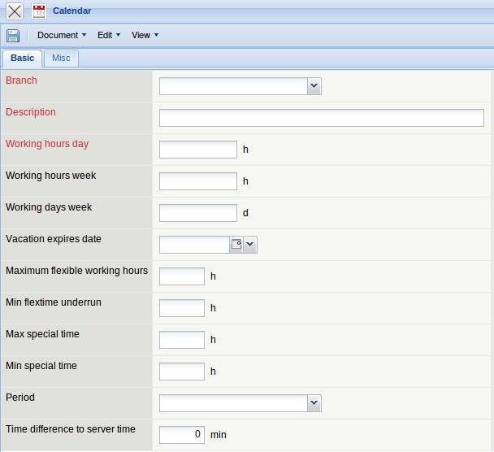Screen dimensions: 494x452
Task: Click the Max special time field
Action: [181, 340]
